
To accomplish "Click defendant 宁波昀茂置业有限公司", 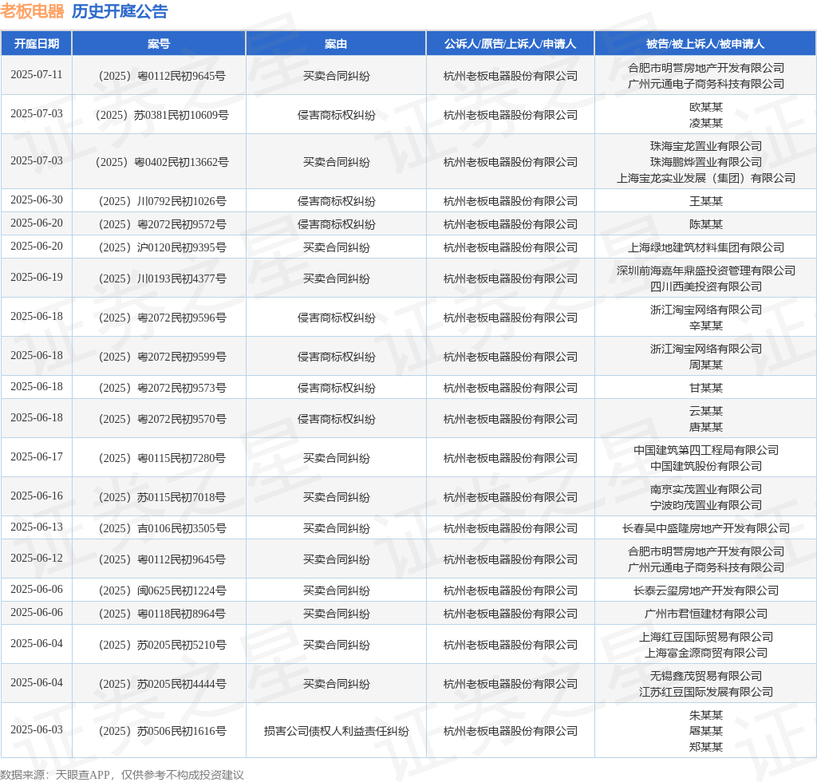I will pyautogui.click(x=705, y=505).
